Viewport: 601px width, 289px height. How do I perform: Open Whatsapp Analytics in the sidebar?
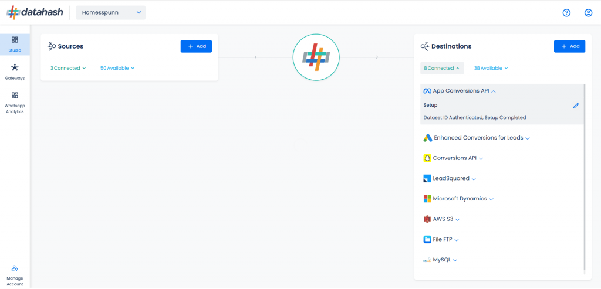(x=15, y=103)
